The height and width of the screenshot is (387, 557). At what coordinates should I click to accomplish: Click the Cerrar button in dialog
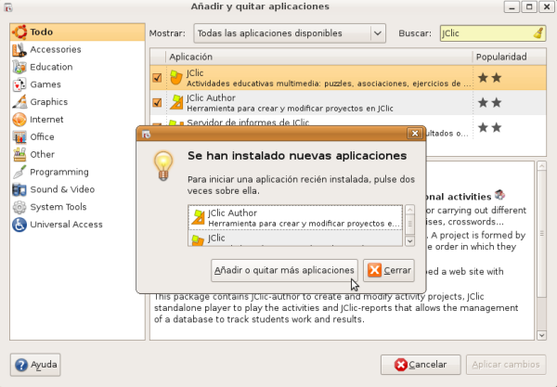click(x=388, y=270)
